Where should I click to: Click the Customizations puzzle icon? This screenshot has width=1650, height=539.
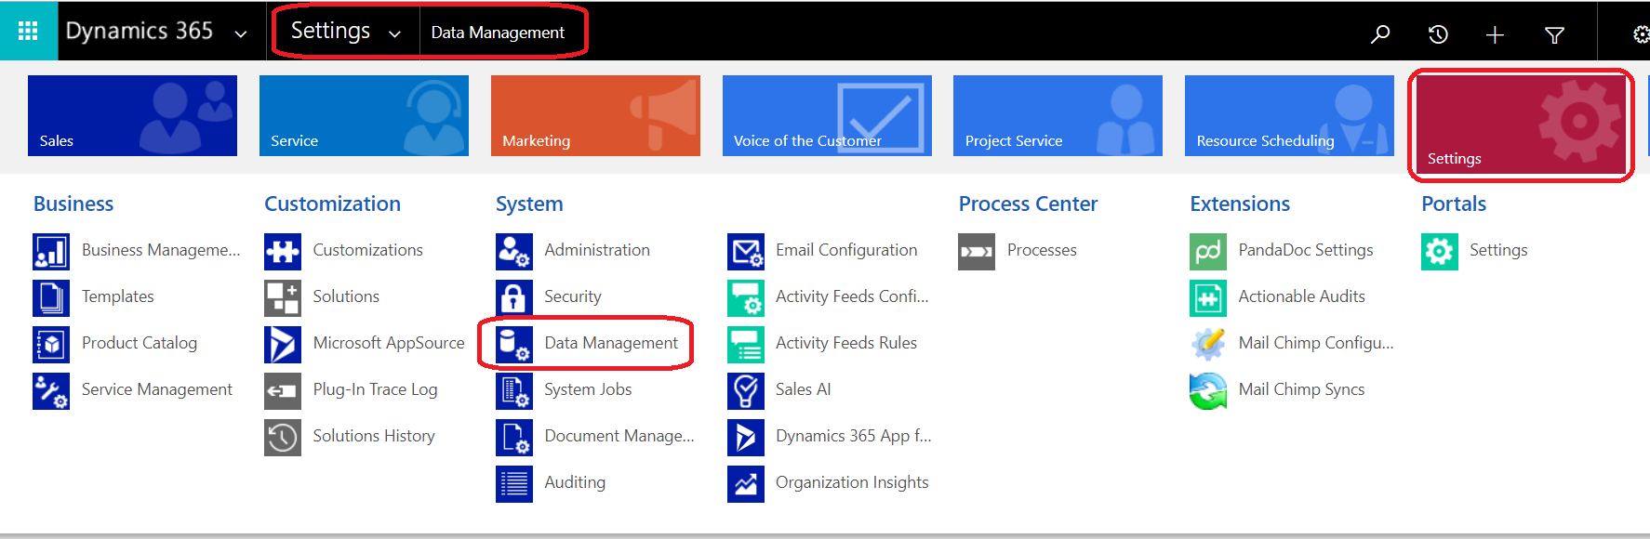283,252
